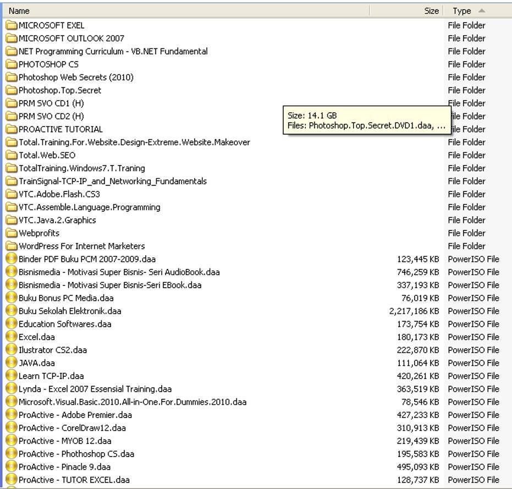Viewport: 512px width, 489px height.
Task: Click the ProActive - TUTOR EXCEL.daa file name
Action: tap(74, 480)
